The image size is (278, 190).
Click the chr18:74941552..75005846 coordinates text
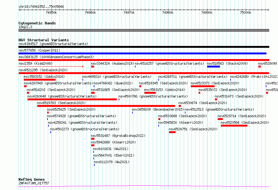(41, 7)
